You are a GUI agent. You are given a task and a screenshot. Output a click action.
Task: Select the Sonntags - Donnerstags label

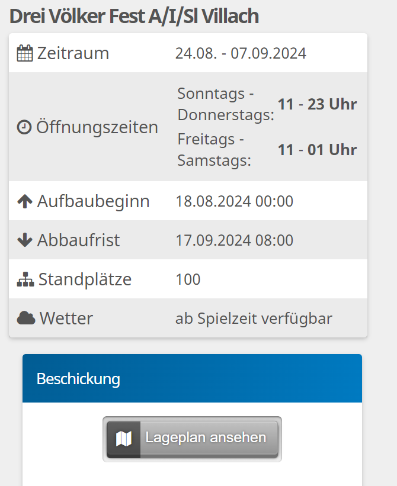(225, 104)
